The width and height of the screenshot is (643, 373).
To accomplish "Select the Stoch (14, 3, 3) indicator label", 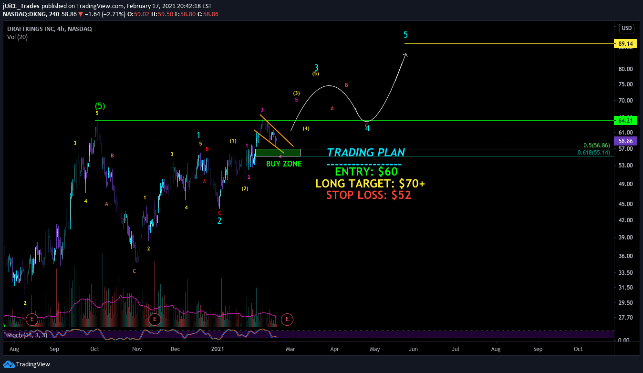I will pos(27,335).
